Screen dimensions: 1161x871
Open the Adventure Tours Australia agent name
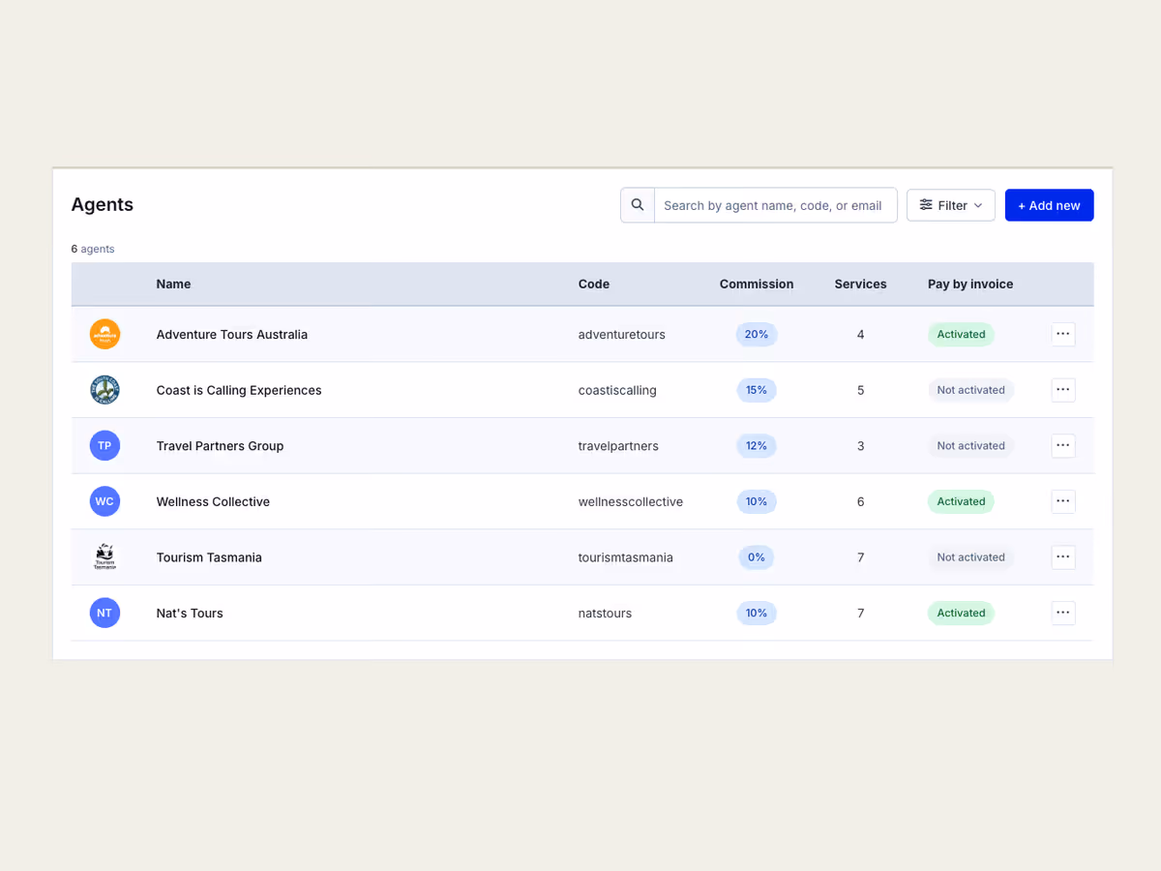(x=232, y=334)
